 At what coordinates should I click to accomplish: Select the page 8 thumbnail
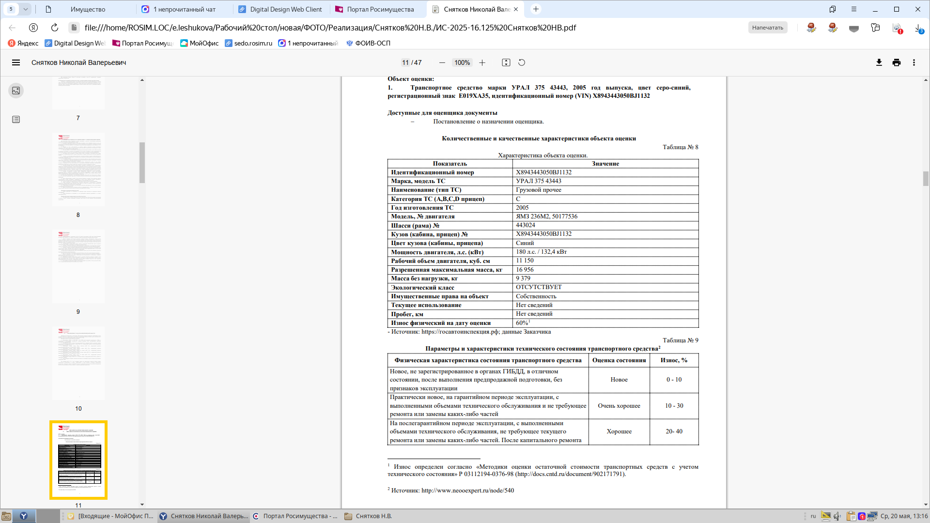(78, 169)
